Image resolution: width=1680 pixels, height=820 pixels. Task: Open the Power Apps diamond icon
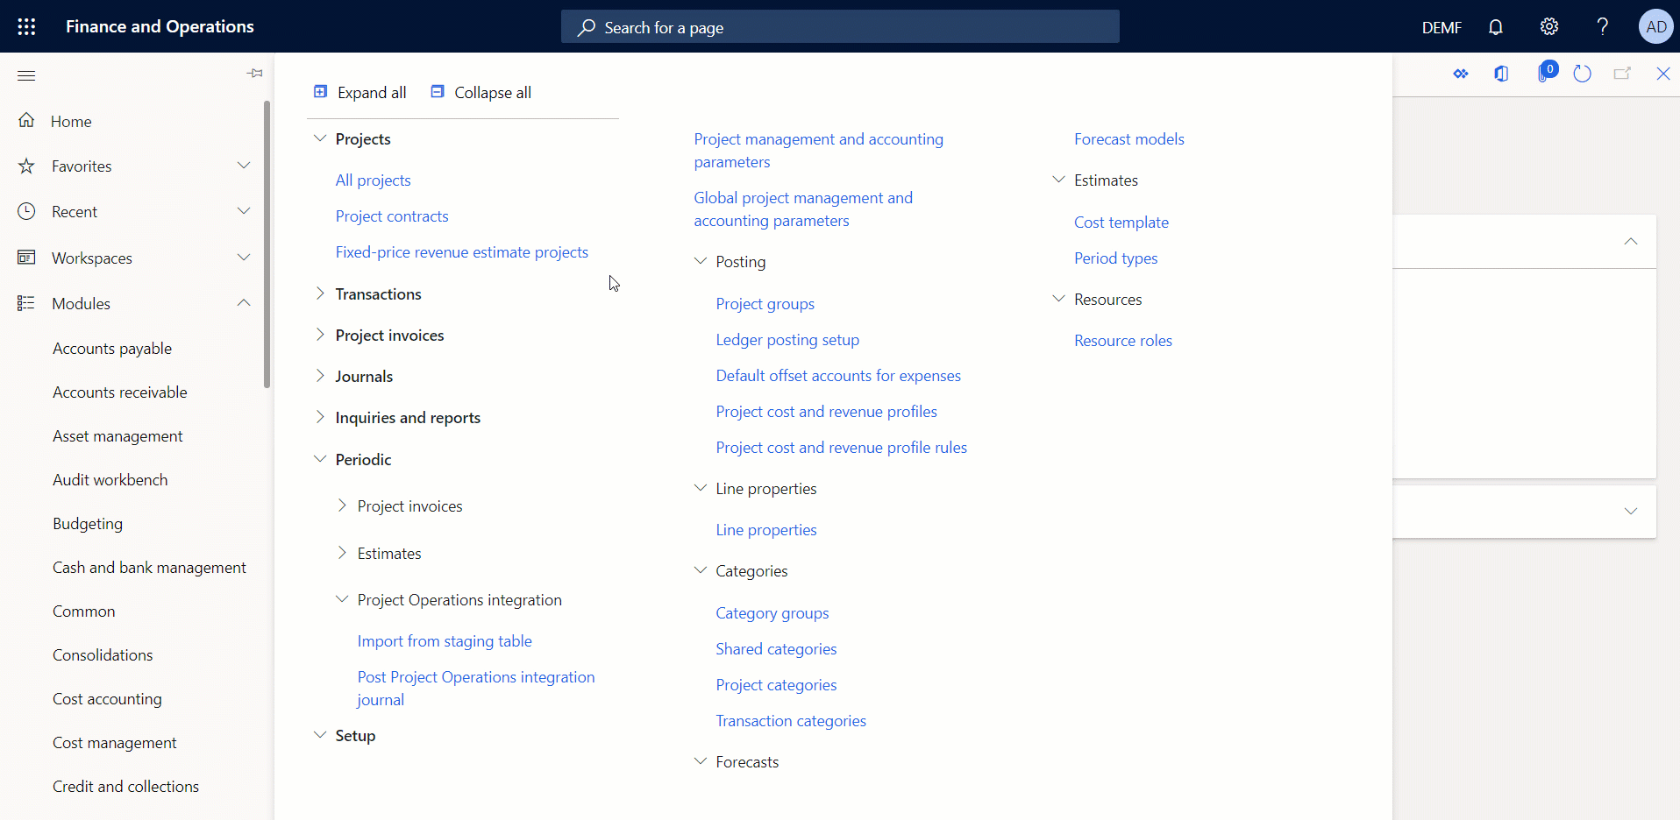(x=1461, y=74)
